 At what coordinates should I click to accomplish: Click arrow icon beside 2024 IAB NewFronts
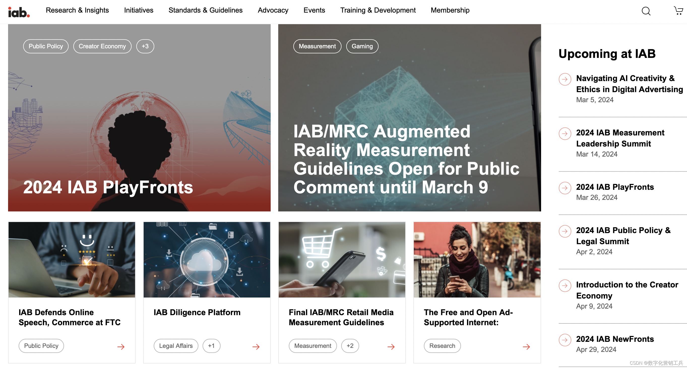tap(565, 340)
